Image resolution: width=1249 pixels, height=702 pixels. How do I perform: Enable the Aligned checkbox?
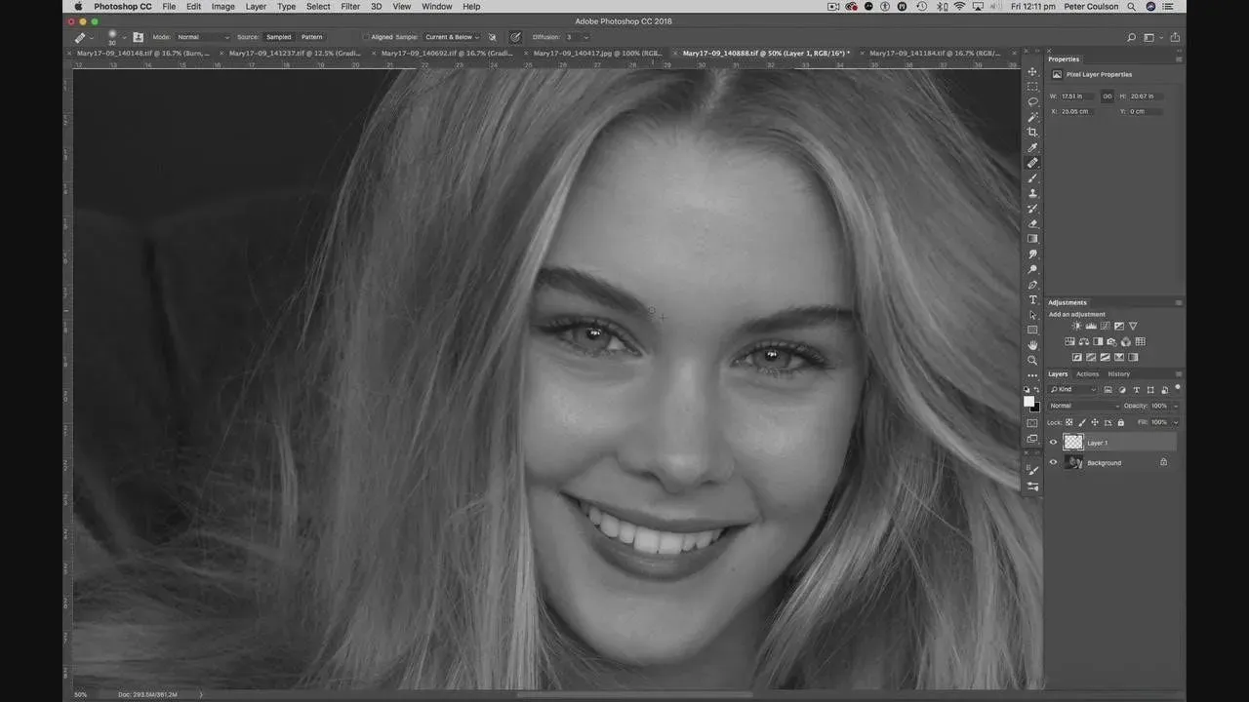[x=366, y=37]
